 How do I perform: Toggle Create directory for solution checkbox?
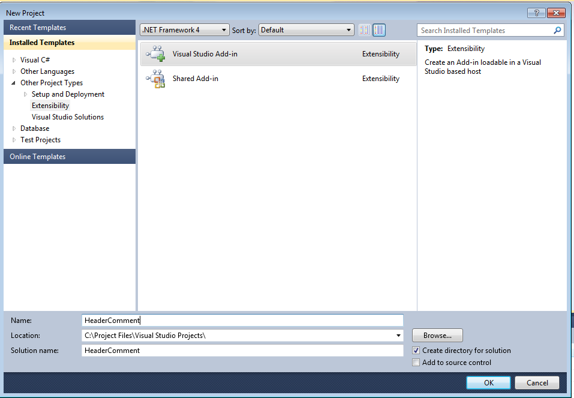(416, 351)
